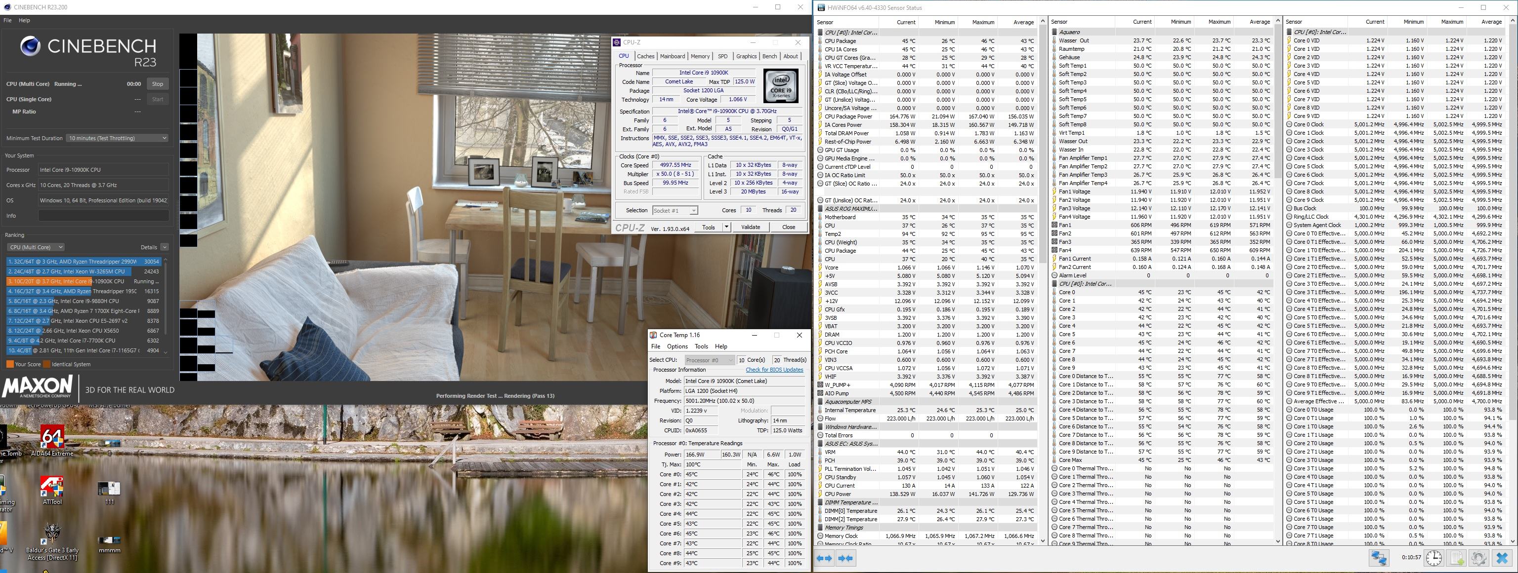Image resolution: width=1518 pixels, height=573 pixels.
Task: Switch to CPU-Z Memory tab
Action: pyautogui.click(x=700, y=56)
